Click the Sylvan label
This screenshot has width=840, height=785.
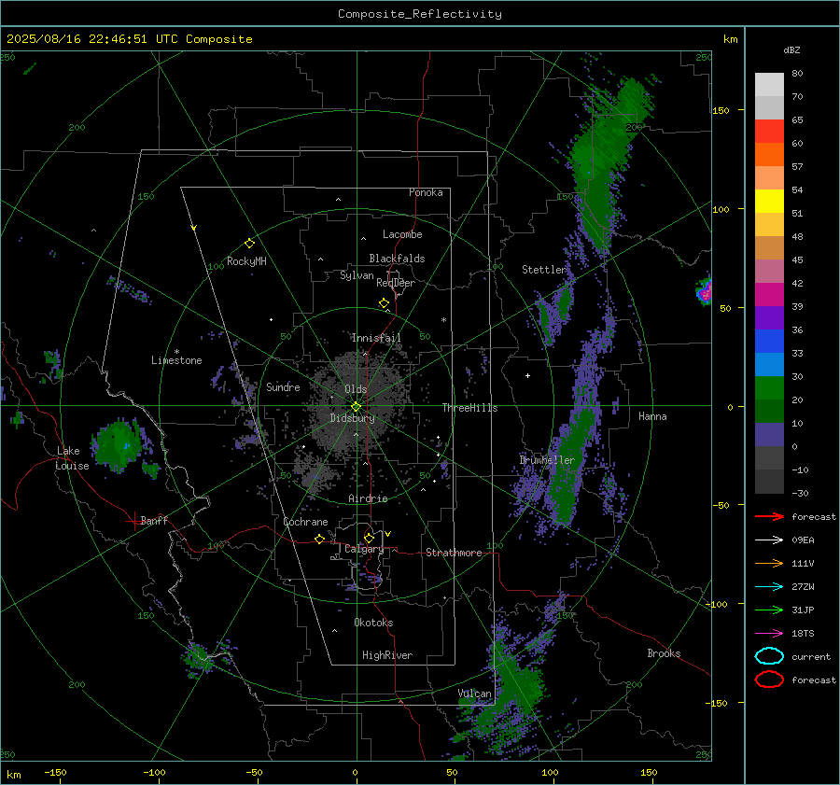tap(357, 275)
